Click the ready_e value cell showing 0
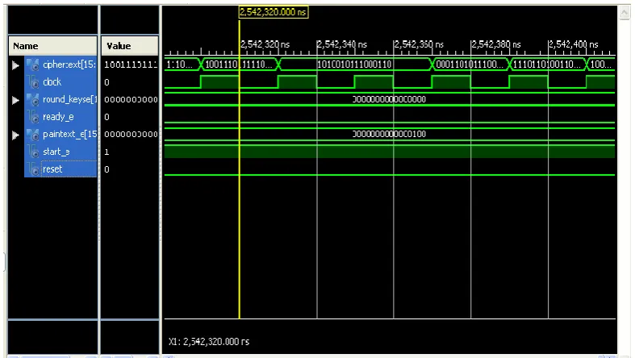The width and height of the screenshot is (635, 358). coord(107,117)
